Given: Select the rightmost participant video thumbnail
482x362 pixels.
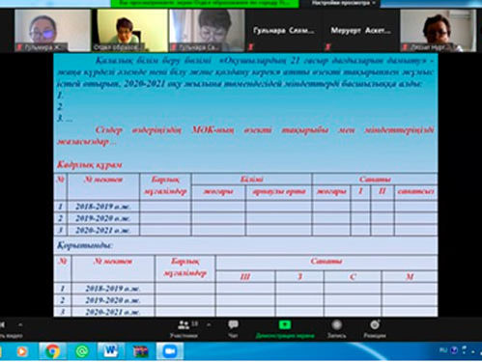Looking at the screenshot, I should (438, 30).
